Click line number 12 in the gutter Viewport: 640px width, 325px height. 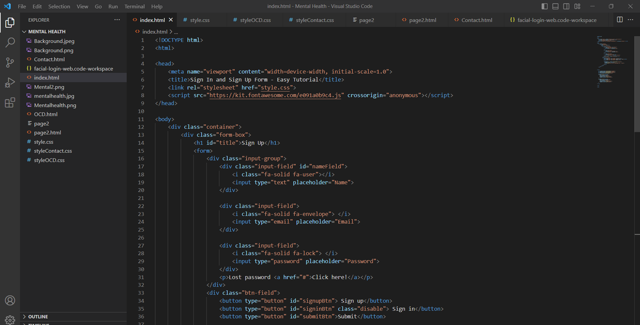pyautogui.click(x=141, y=127)
